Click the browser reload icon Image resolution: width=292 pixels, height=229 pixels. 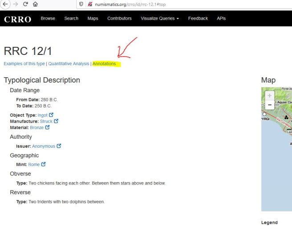point(25,4)
